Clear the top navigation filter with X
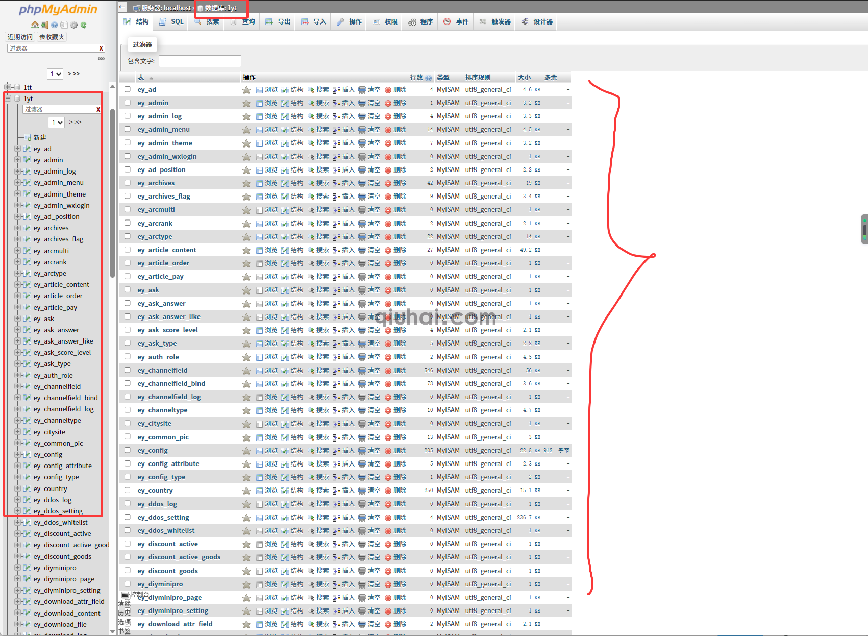Image resolution: width=868 pixels, height=636 pixels. (101, 48)
